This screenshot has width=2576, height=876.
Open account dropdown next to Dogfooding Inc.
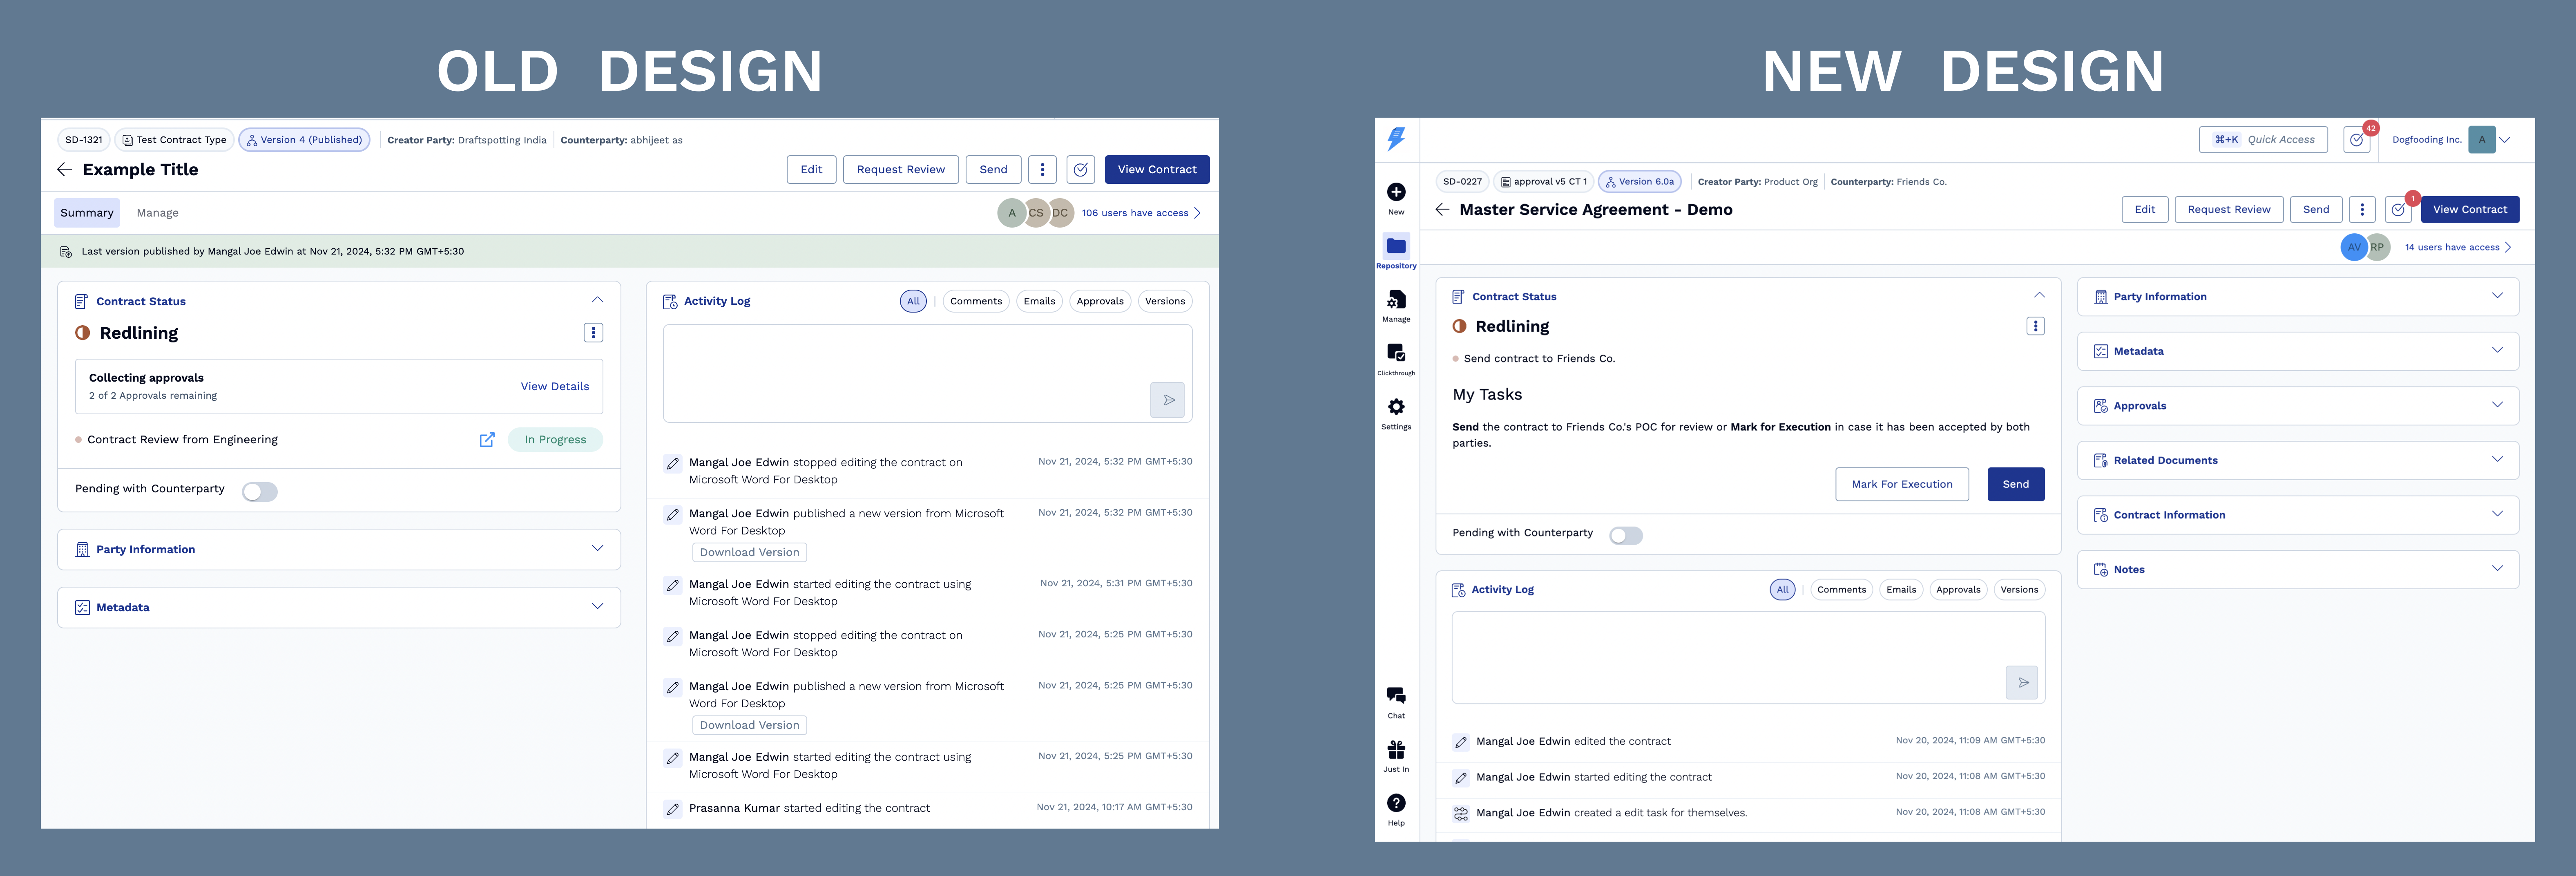click(x=2505, y=140)
